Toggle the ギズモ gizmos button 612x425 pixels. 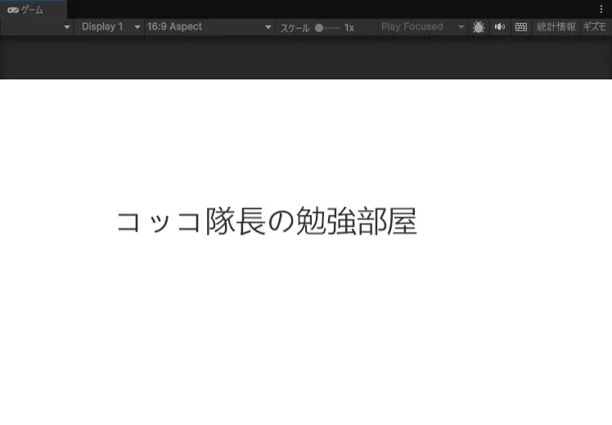(x=595, y=27)
